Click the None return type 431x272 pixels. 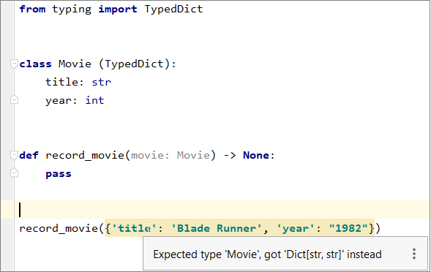256,156
